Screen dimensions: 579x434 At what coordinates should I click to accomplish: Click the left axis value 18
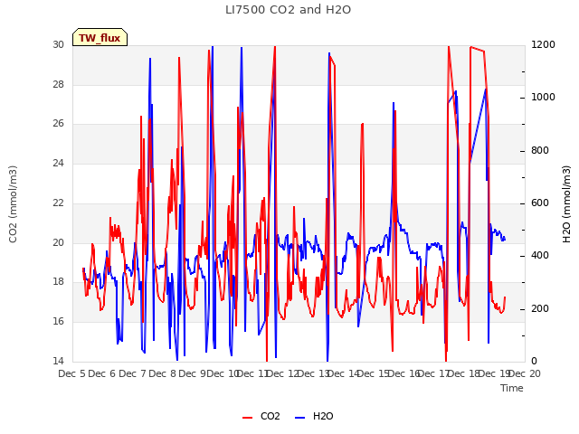(x=58, y=281)
